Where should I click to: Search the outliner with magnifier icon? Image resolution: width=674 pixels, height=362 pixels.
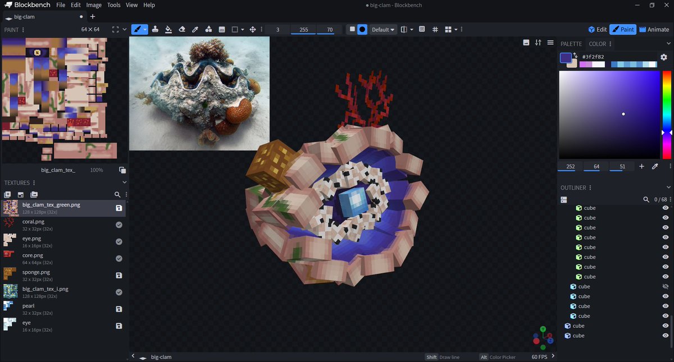coord(646,199)
